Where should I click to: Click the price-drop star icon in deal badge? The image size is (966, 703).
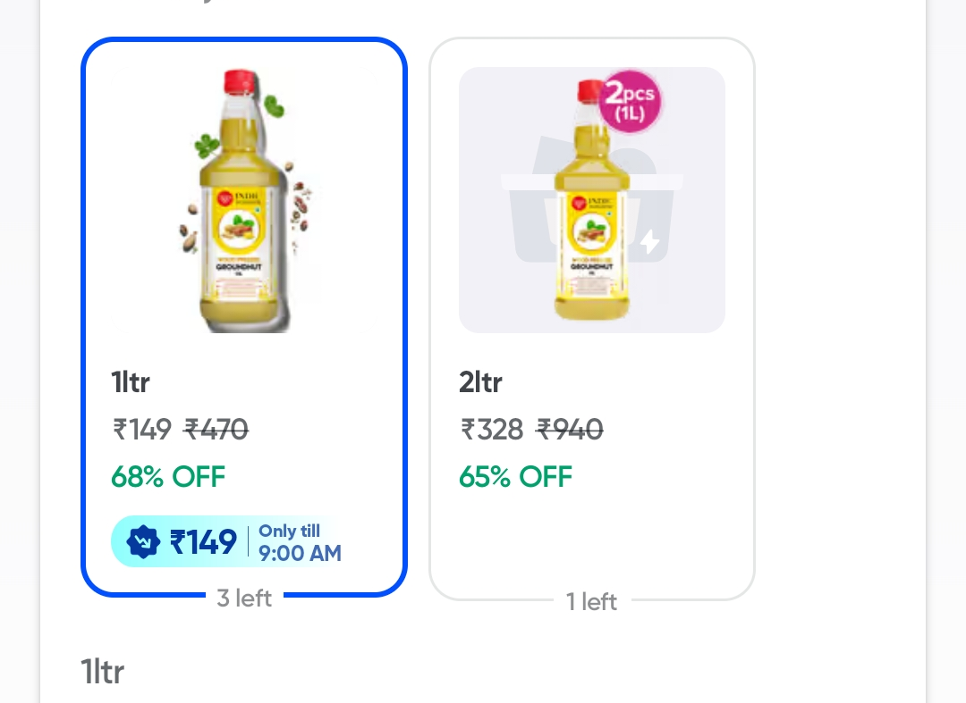[x=143, y=541]
